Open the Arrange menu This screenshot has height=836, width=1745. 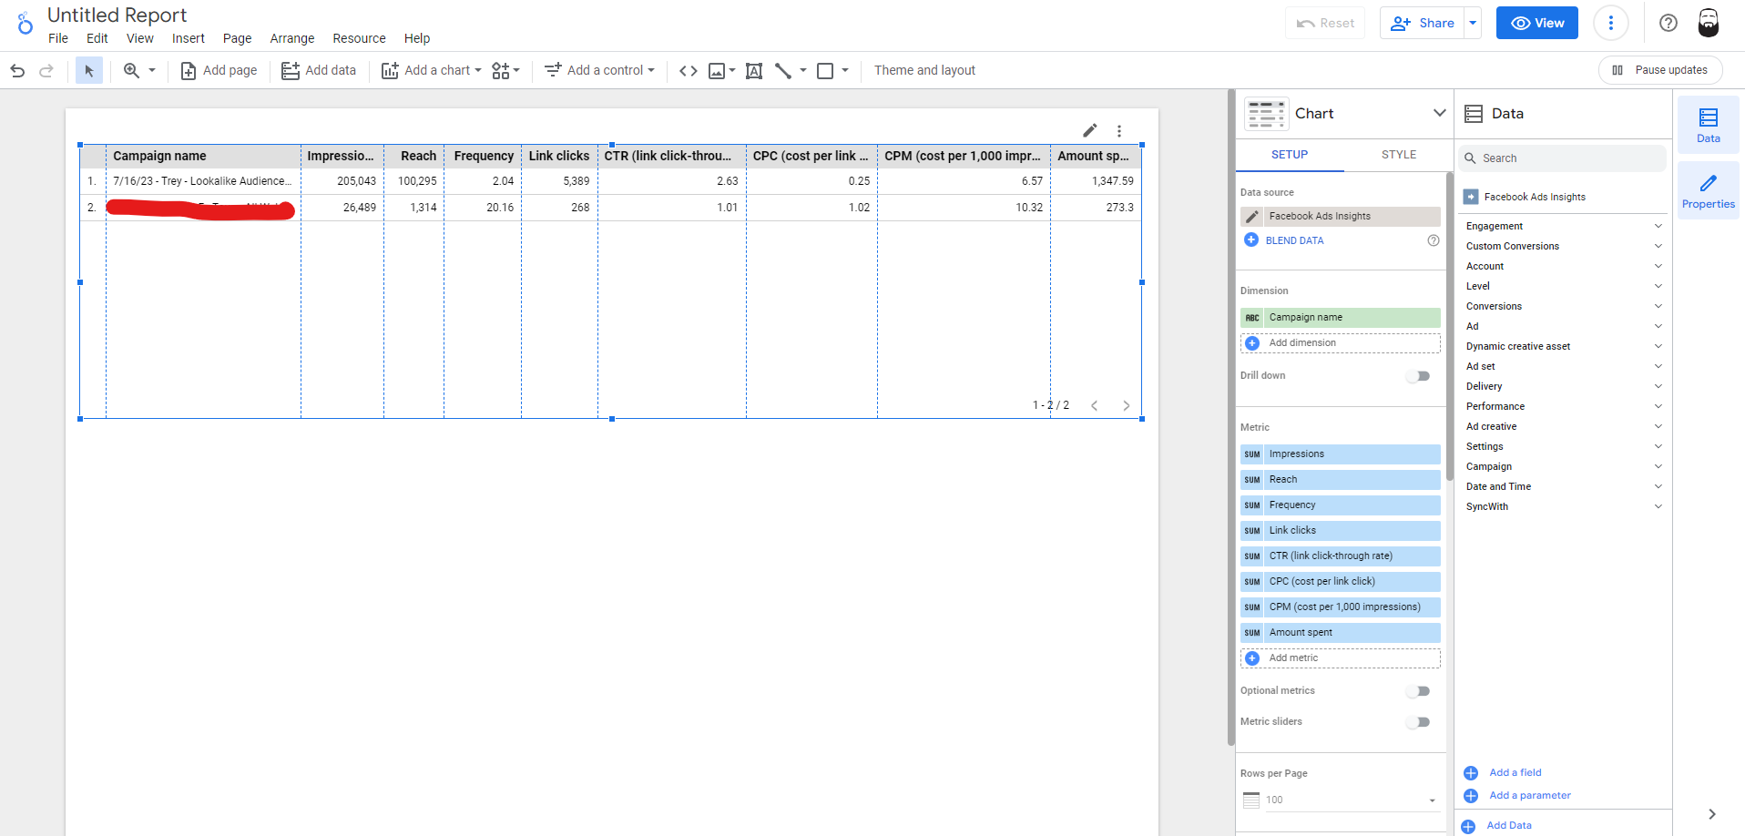(x=291, y=38)
